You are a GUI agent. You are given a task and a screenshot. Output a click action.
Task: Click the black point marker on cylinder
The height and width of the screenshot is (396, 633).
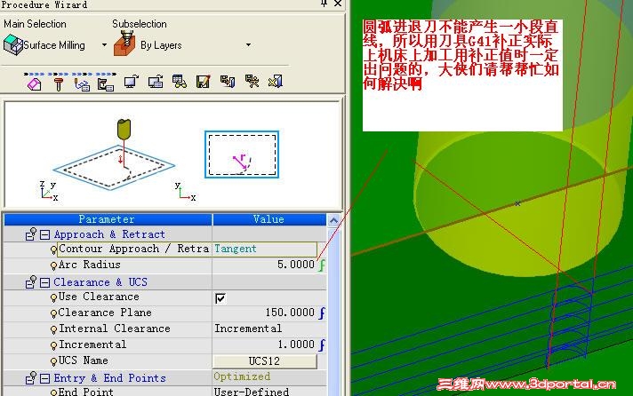[x=517, y=203]
